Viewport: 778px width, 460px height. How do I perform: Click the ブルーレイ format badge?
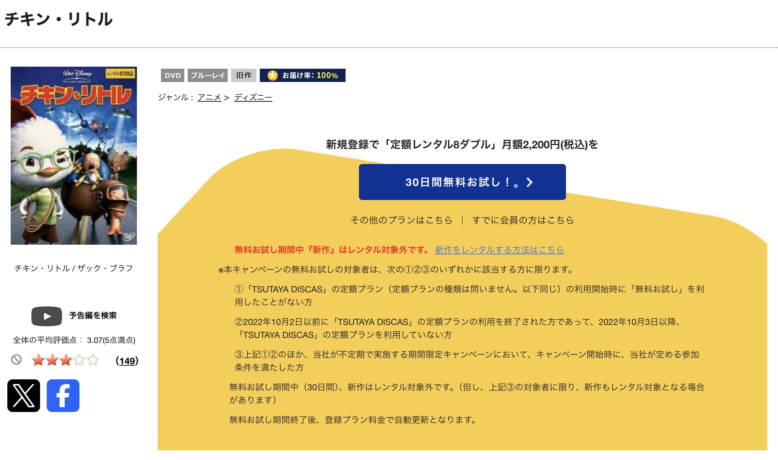208,75
